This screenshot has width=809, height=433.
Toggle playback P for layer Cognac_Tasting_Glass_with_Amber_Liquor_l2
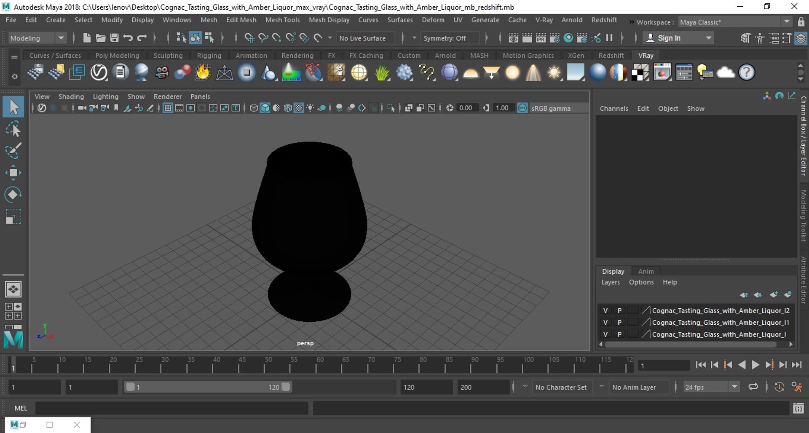click(x=619, y=310)
